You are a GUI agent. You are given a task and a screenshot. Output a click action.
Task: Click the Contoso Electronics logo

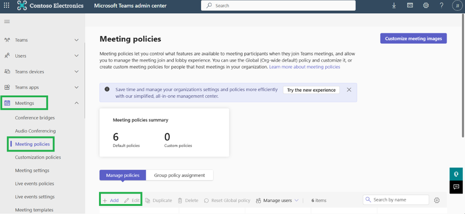[50, 5]
